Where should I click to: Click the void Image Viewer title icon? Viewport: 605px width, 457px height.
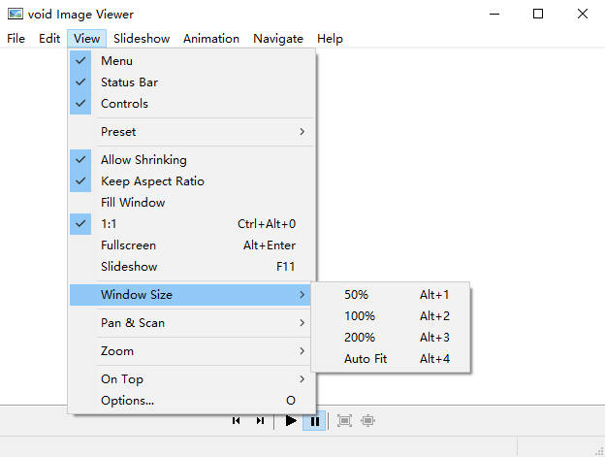16,14
